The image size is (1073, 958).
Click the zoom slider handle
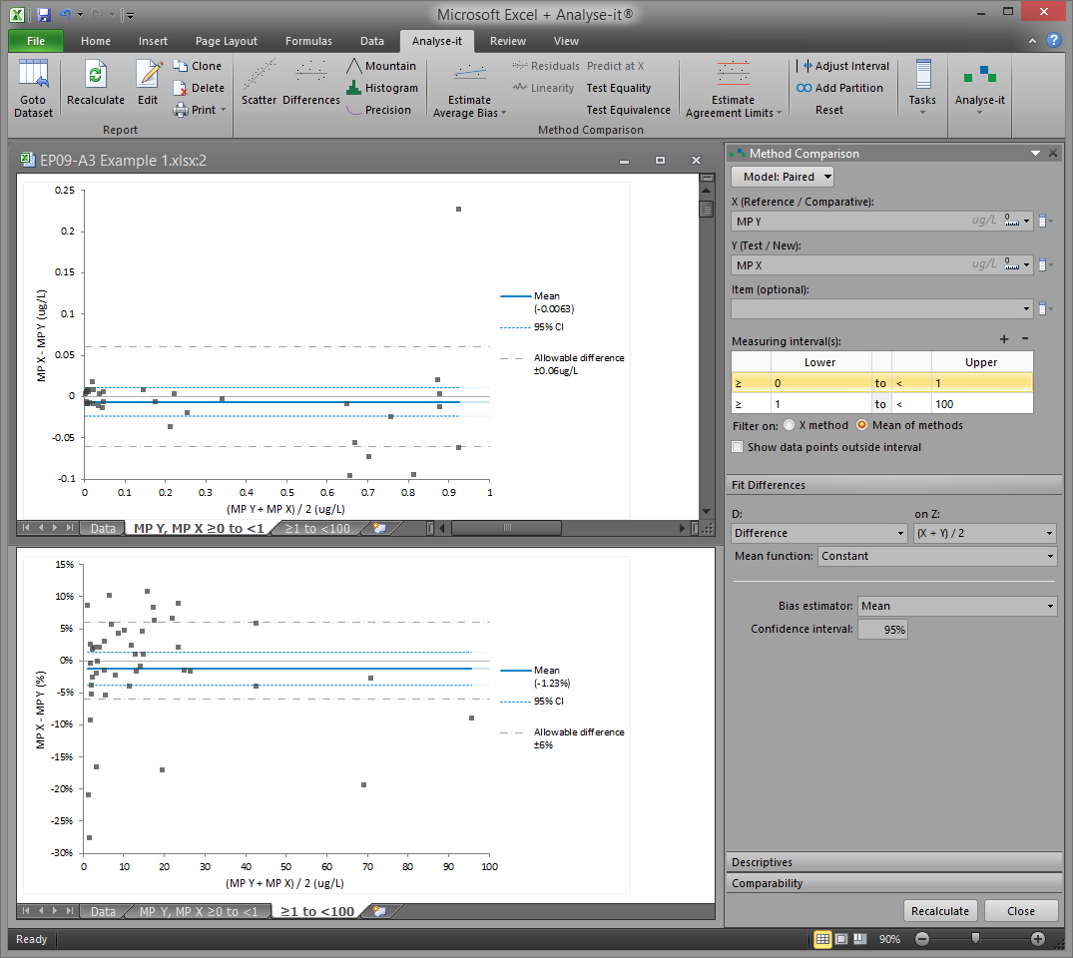975,938
